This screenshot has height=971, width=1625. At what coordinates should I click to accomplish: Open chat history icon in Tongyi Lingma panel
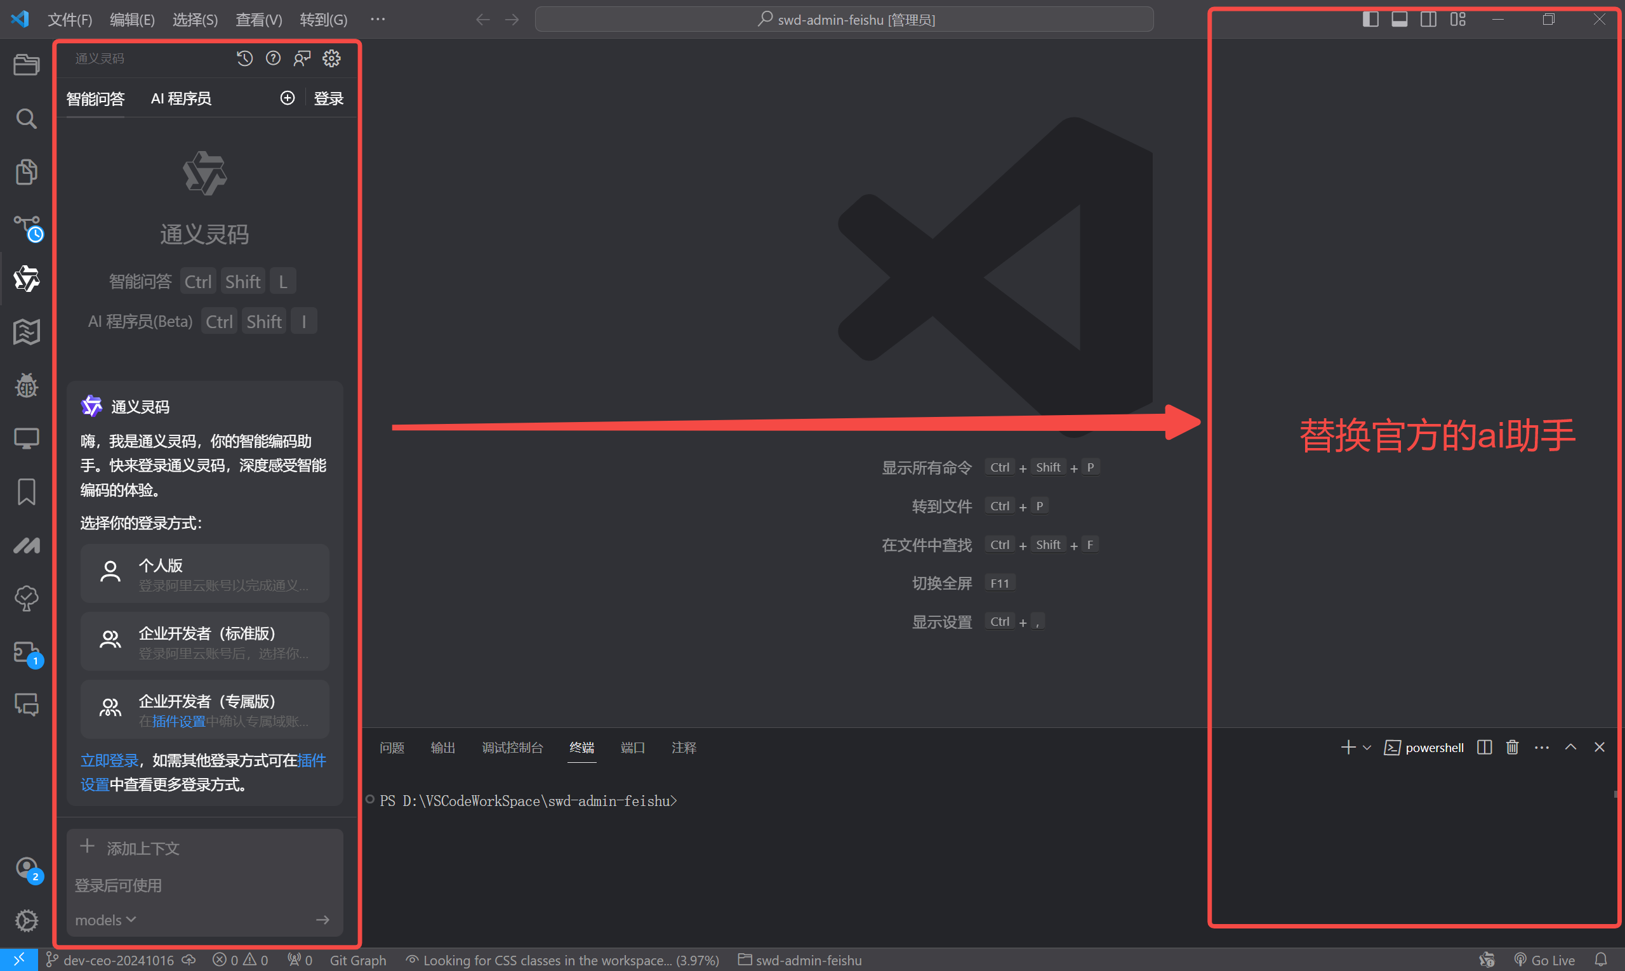pos(244,58)
